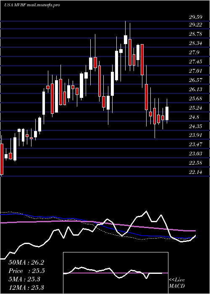Image resolution: width=210 pixels, height=294 pixels.
Task: Select the 27.45 price axis label
Action: pos(196,62)
